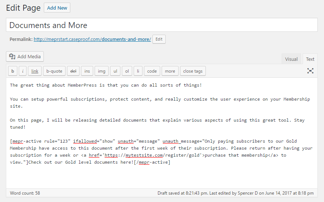This screenshot has width=324, height=202.
Task: Toggle distraction-free writing mode icon
Action: click(x=310, y=71)
